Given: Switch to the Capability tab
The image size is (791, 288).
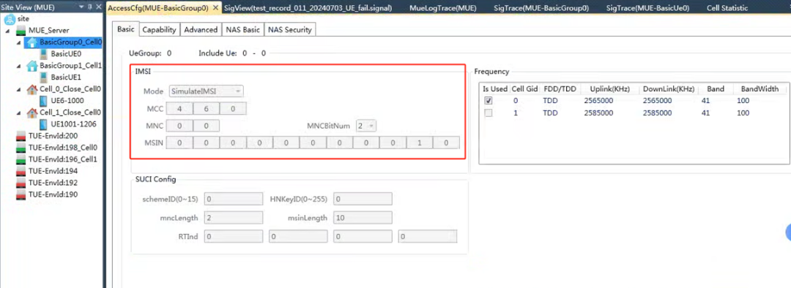Looking at the screenshot, I should [x=160, y=30].
